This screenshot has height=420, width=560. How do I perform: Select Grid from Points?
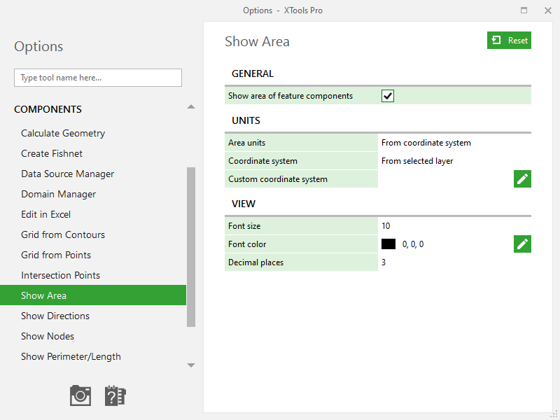click(x=56, y=255)
